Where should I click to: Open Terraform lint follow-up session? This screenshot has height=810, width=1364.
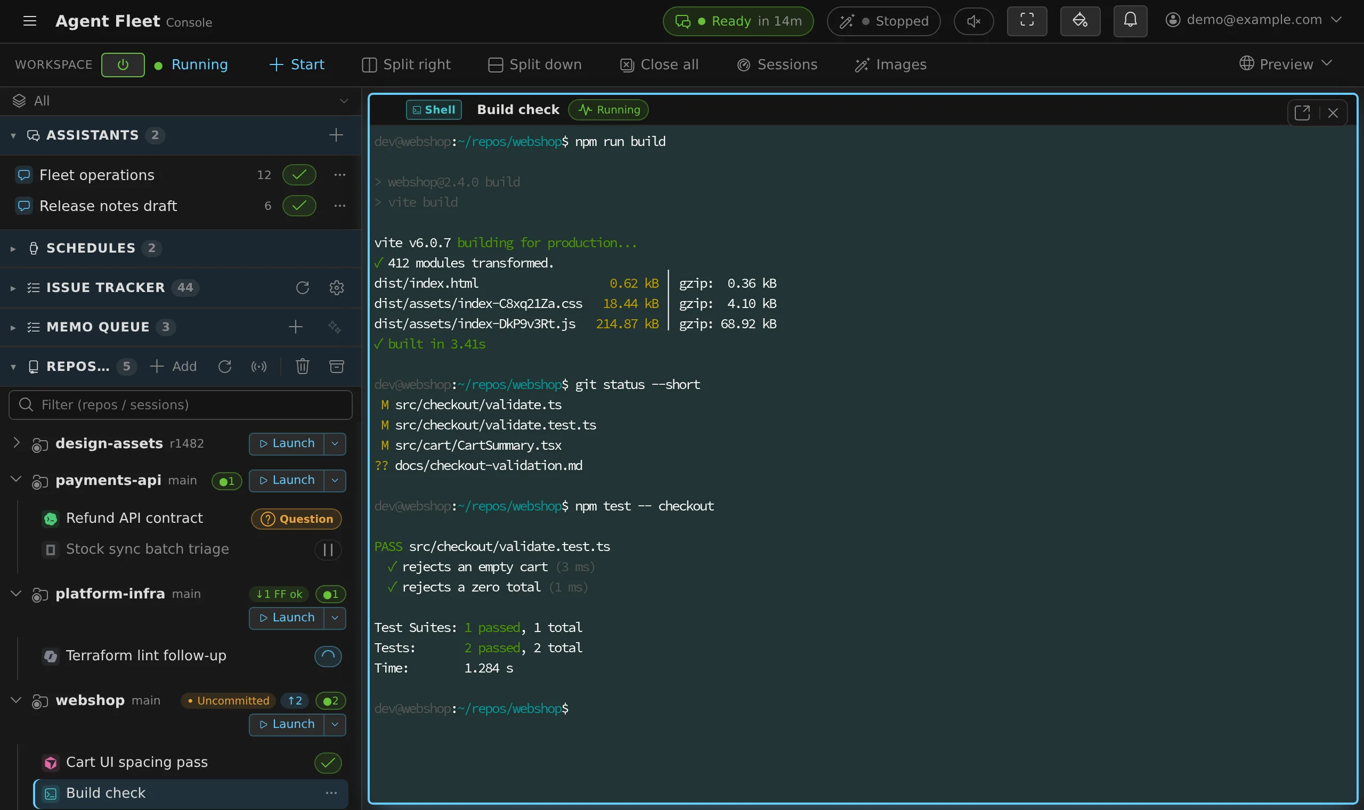click(145, 655)
